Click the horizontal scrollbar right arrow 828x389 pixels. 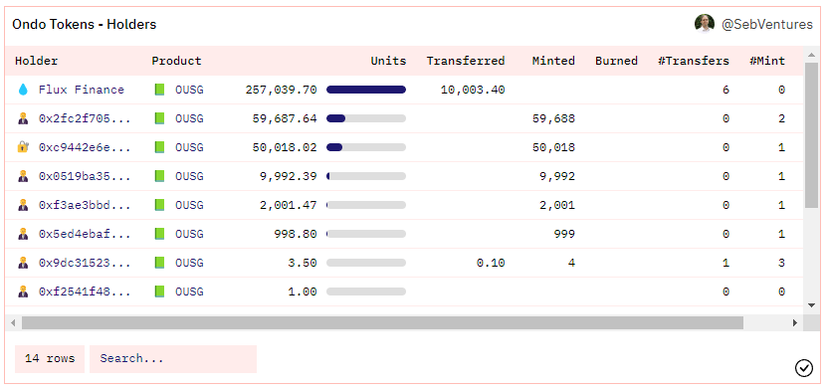[795, 322]
